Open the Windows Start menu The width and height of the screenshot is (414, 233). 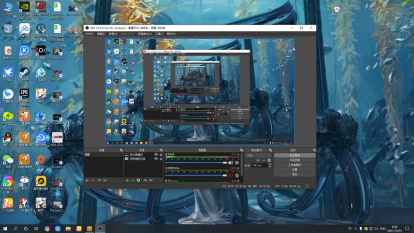[5, 228]
